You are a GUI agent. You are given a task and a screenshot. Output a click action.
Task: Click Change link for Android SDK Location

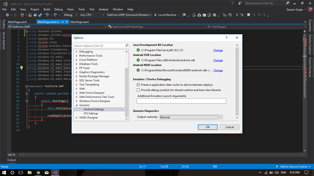pyautogui.click(x=218, y=60)
